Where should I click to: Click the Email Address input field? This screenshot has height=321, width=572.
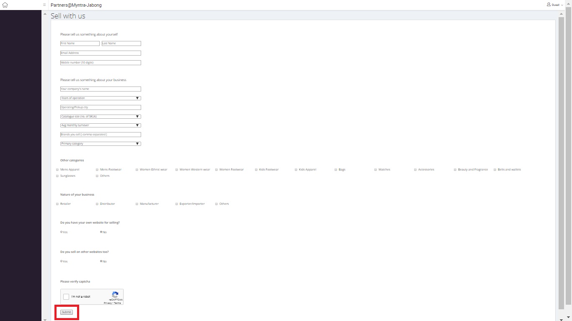tap(100, 53)
